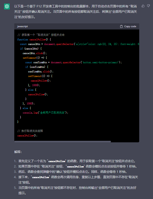Click the intro paragraph starting with 以下是一个基于 F12

pos(75,11)
